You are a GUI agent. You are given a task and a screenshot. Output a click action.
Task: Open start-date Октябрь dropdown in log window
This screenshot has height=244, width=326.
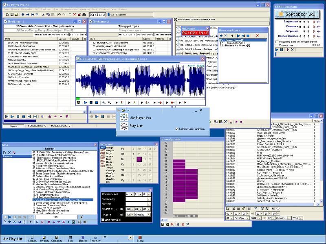(247, 218)
